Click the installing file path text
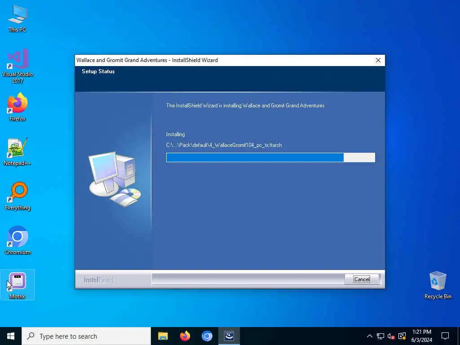 (x=224, y=145)
